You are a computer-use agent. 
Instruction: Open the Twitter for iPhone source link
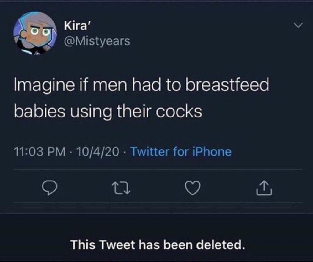[181, 152]
